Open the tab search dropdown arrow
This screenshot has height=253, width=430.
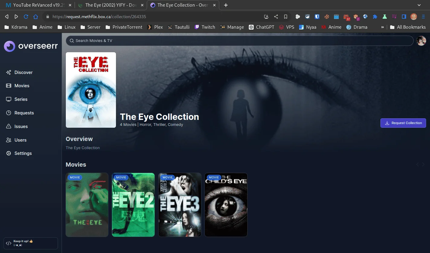419,5
